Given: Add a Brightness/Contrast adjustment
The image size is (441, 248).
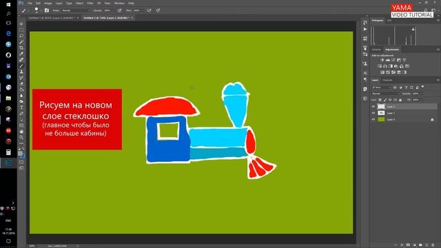Looking at the screenshot, I should tap(382, 60).
